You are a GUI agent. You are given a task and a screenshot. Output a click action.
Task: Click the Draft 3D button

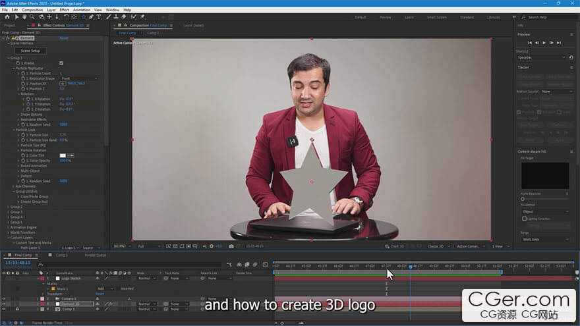(395, 246)
